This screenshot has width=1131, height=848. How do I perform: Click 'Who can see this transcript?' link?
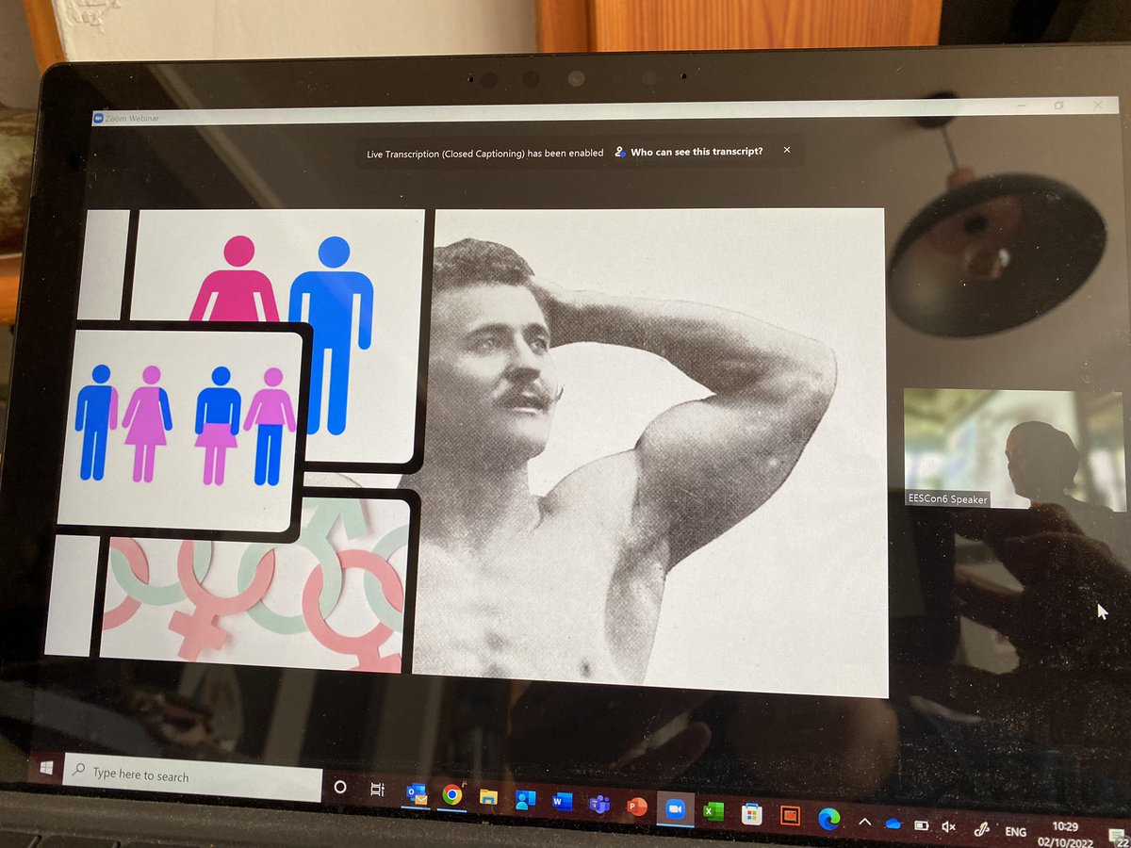click(x=696, y=151)
